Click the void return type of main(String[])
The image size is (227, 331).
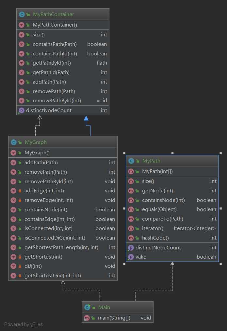[146, 318]
